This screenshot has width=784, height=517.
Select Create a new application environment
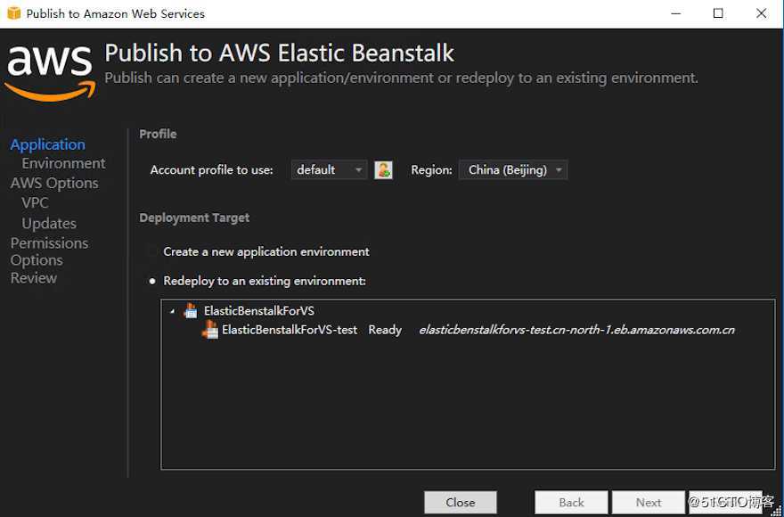pos(151,252)
